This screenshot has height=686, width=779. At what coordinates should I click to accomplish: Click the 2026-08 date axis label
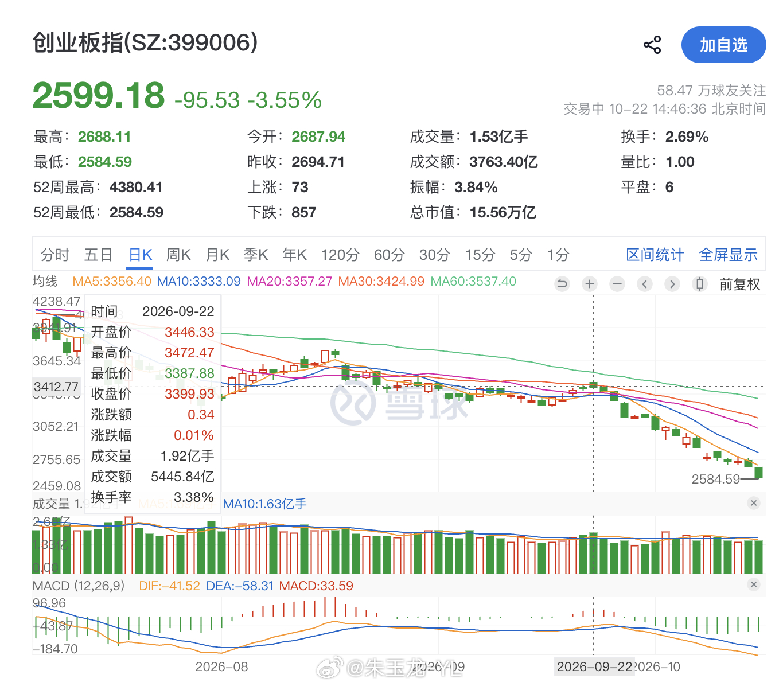[x=221, y=666]
